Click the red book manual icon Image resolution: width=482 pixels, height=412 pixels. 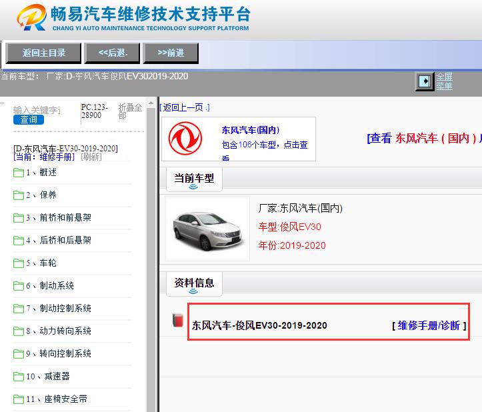(178, 320)
